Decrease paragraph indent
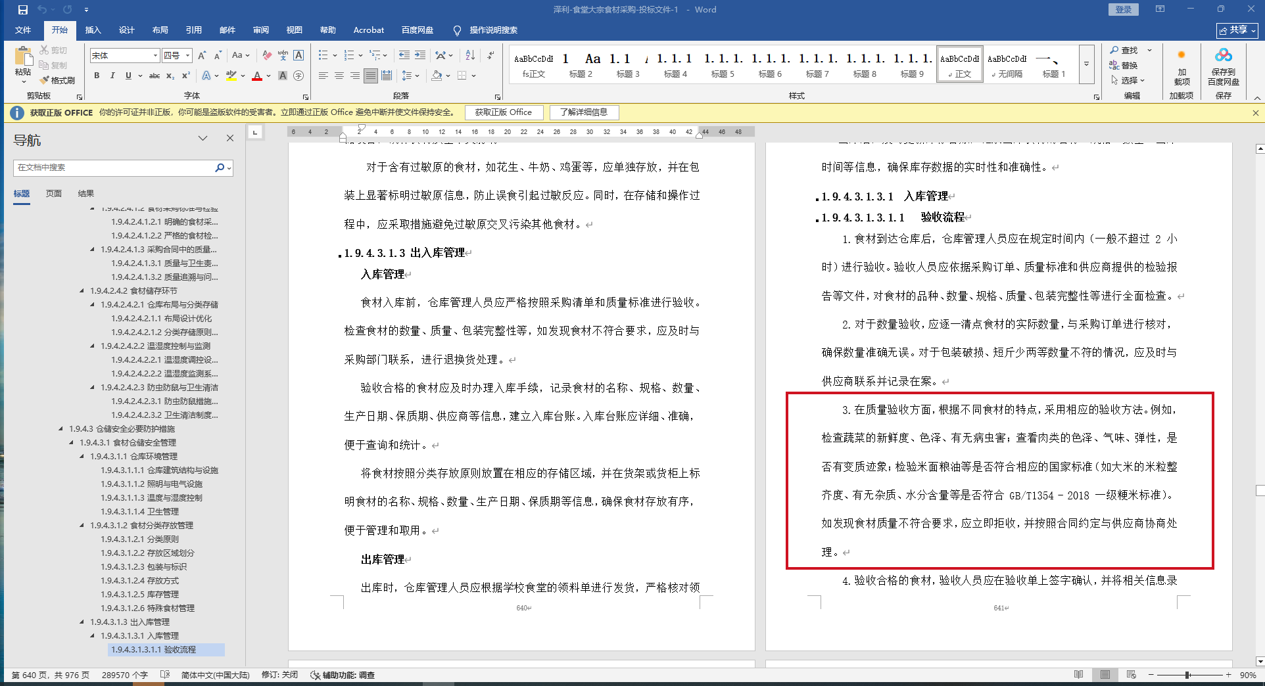This screenshot has height=686, width=1265. 404,56
